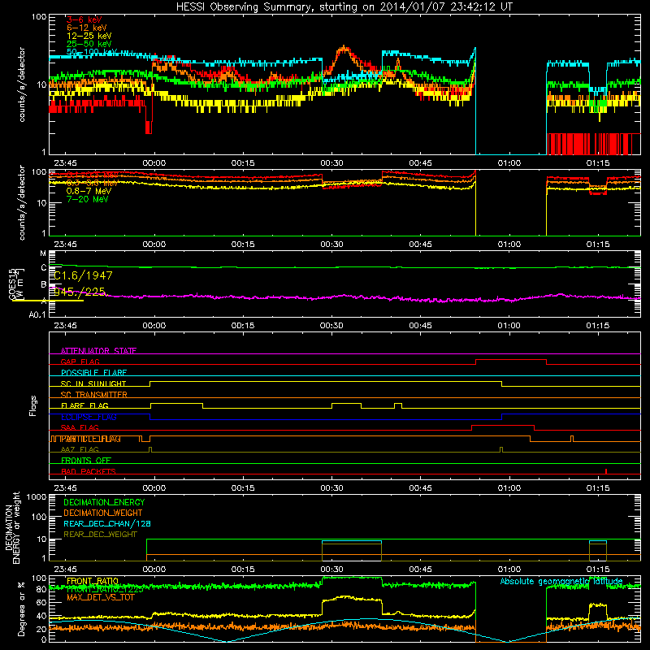Click the A0.1 tick on GOES axis
The width and height of the screenshot is (650, 650).
tap(37, 315)
